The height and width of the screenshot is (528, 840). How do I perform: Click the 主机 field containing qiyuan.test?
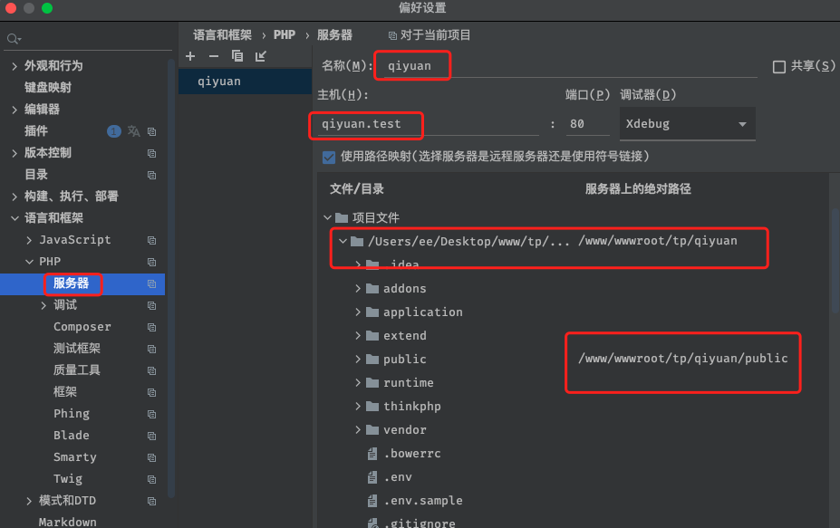[428, 124]
